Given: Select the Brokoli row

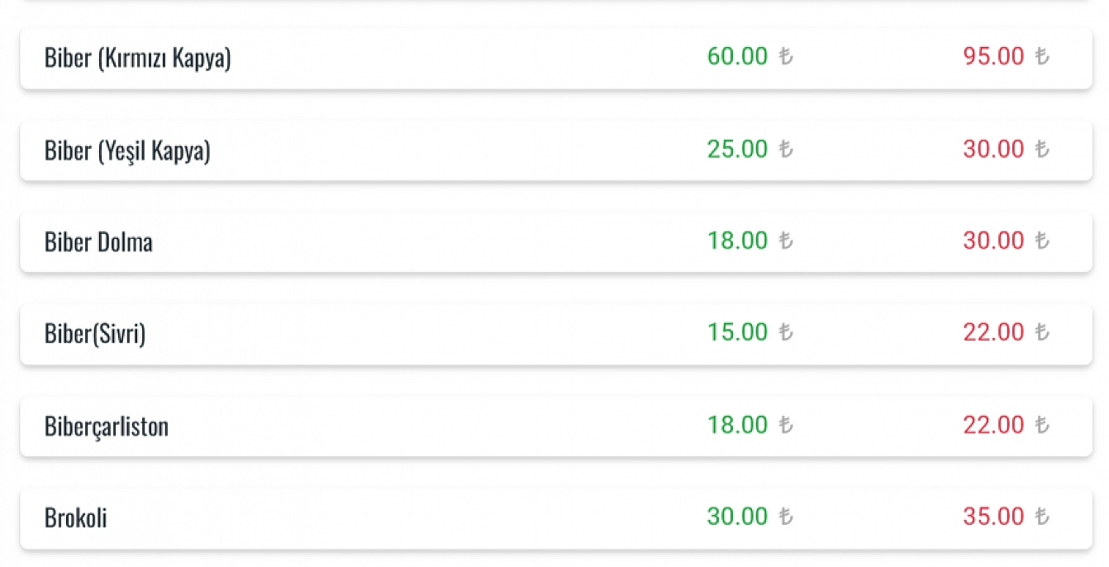Looking at the screenshot, I should (555, 518).
